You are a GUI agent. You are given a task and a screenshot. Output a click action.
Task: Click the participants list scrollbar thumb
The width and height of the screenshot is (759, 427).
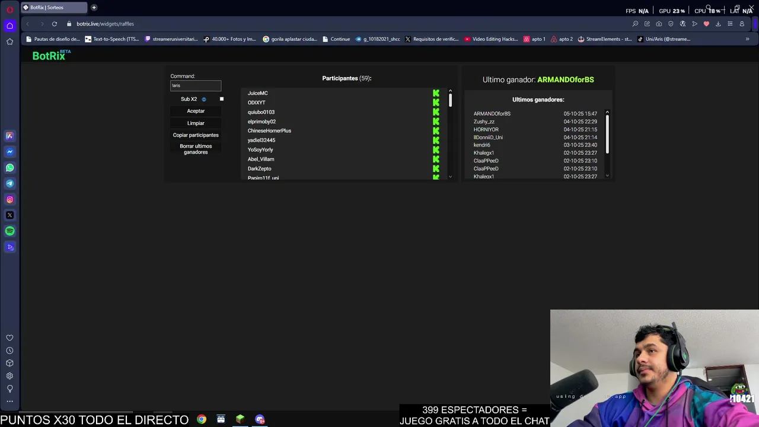point(450,100)
